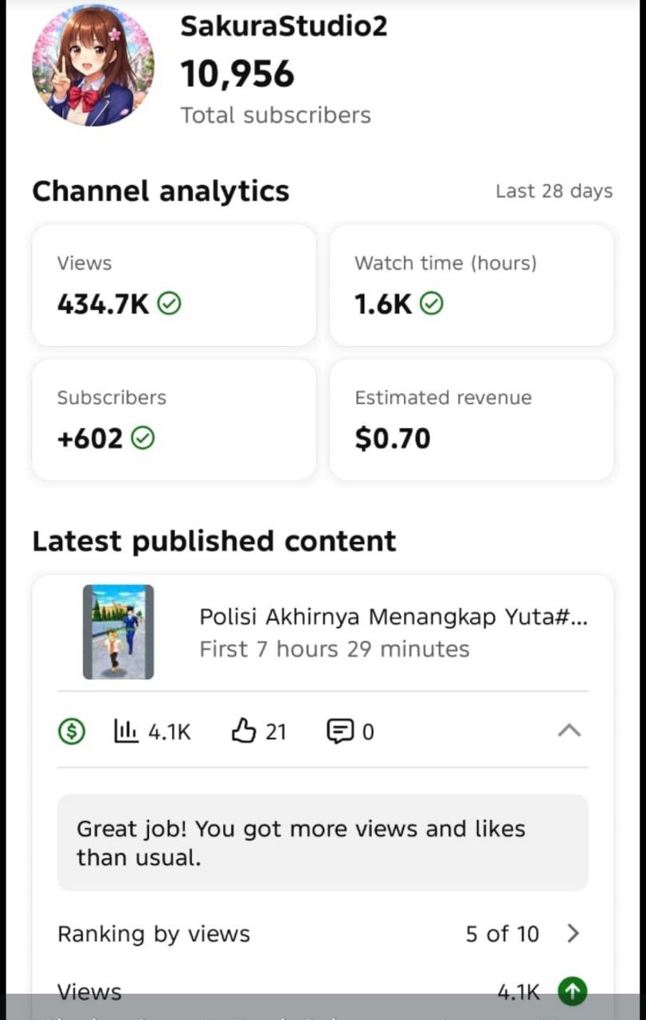
Task: Click the checkmark icon beside watch time 1.6K
Action: (431, 304)
